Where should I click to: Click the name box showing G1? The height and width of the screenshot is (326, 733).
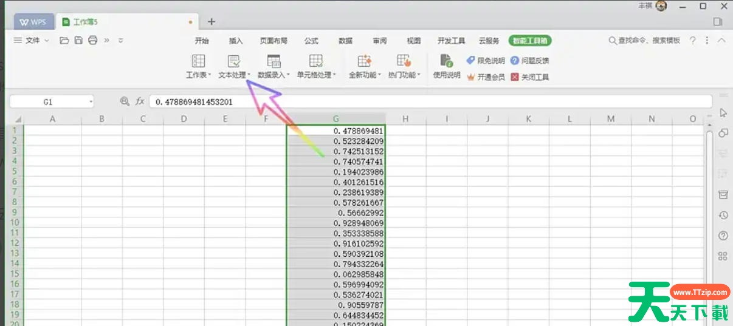pyautogui.click(x=48, y=102)
